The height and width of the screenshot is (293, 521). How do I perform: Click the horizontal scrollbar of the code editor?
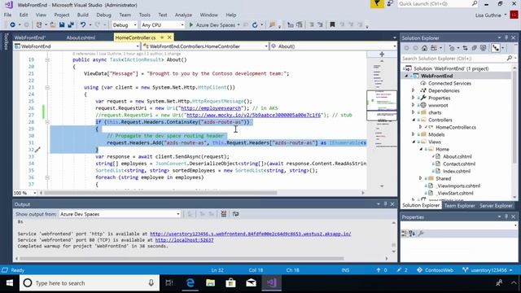pyautogui.click(x=160, y=193)
